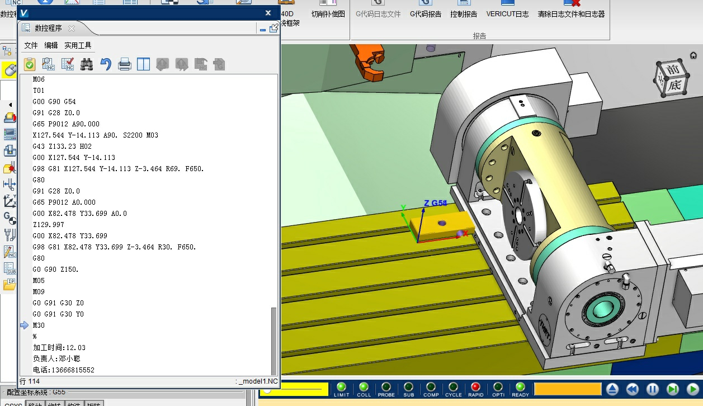703x406 pixels.
Task: Open the 控制报告 ribbon button
Action: [464, 10]
